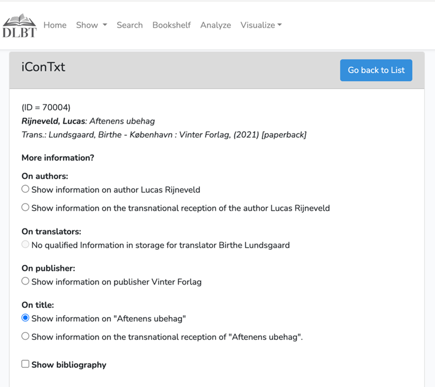435x387 pixels.
Task: Click the disabled translator Birthe Lundsgaard radio
Action: (x=25, y=244)
